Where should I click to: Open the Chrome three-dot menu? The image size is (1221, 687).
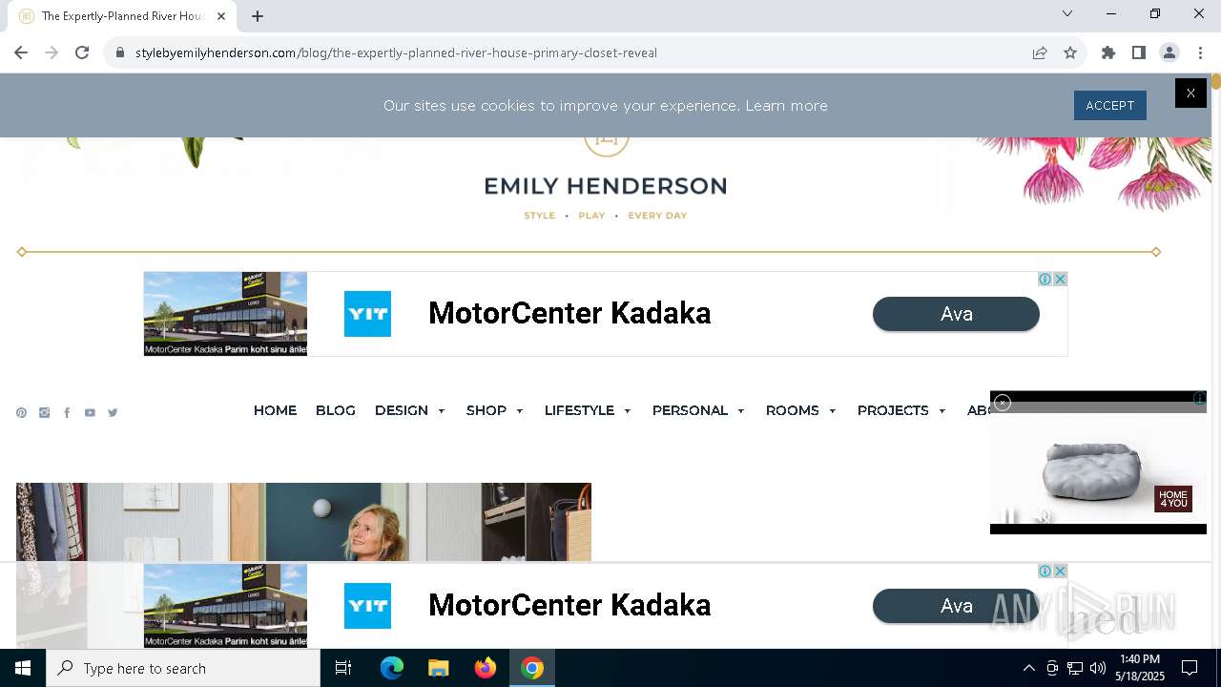point(1200,52)
